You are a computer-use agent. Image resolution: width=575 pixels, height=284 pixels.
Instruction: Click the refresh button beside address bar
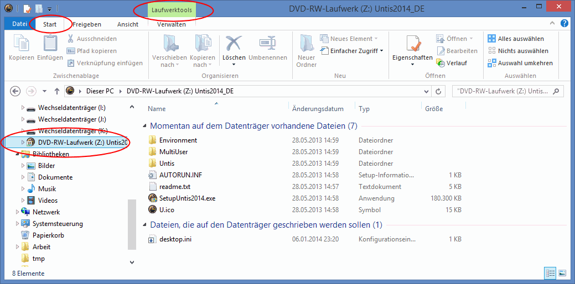click(x=438, y=91)
